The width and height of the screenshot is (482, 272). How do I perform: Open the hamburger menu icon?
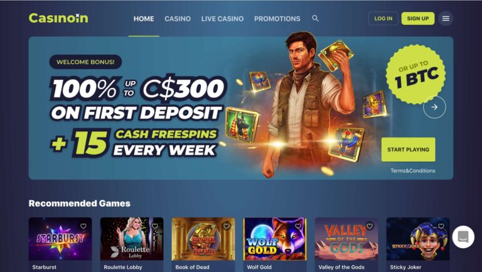pyautogui.click(x=446, y=18)
